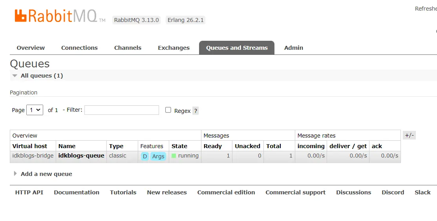Click the D durable feature badge
The height and width of the screenshot is (221, 437).
(x=144, y=156)
